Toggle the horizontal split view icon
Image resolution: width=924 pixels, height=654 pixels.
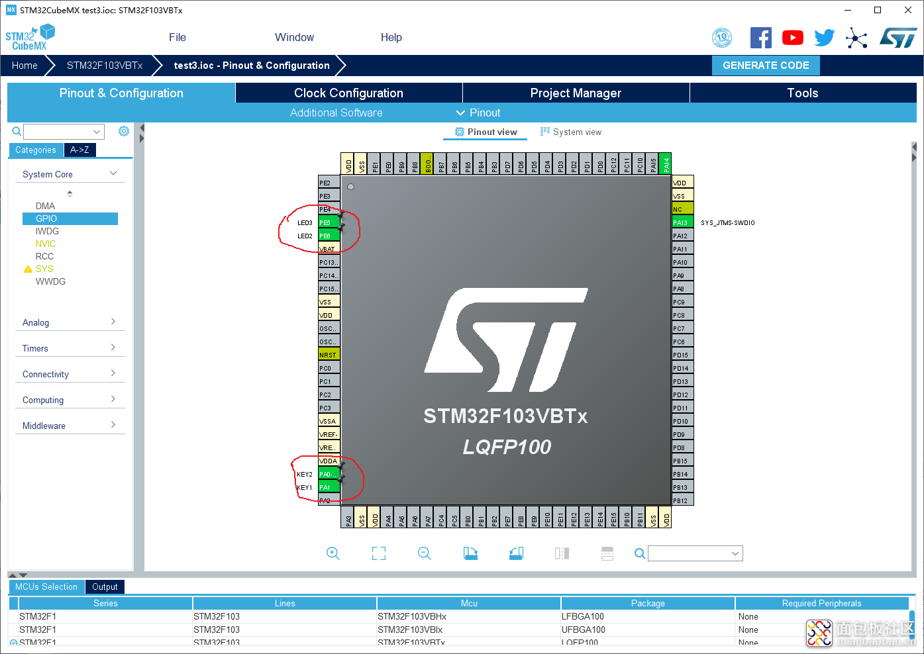(607, 553)
